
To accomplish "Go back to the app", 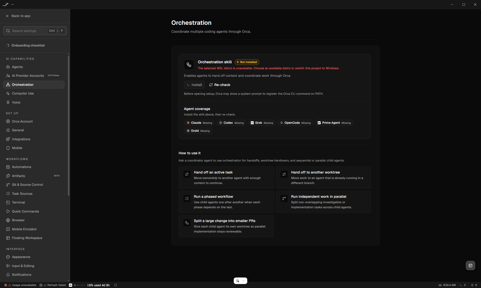I will coord(18,16).
